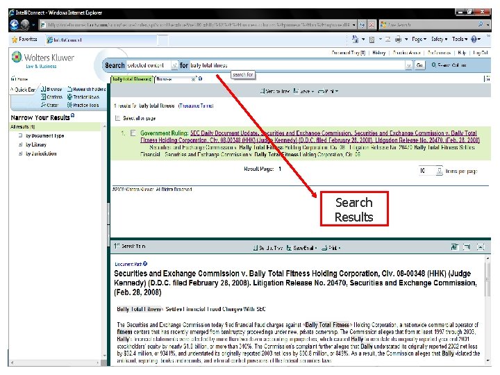Open Citations in the Quick Bar

[51, 97]
